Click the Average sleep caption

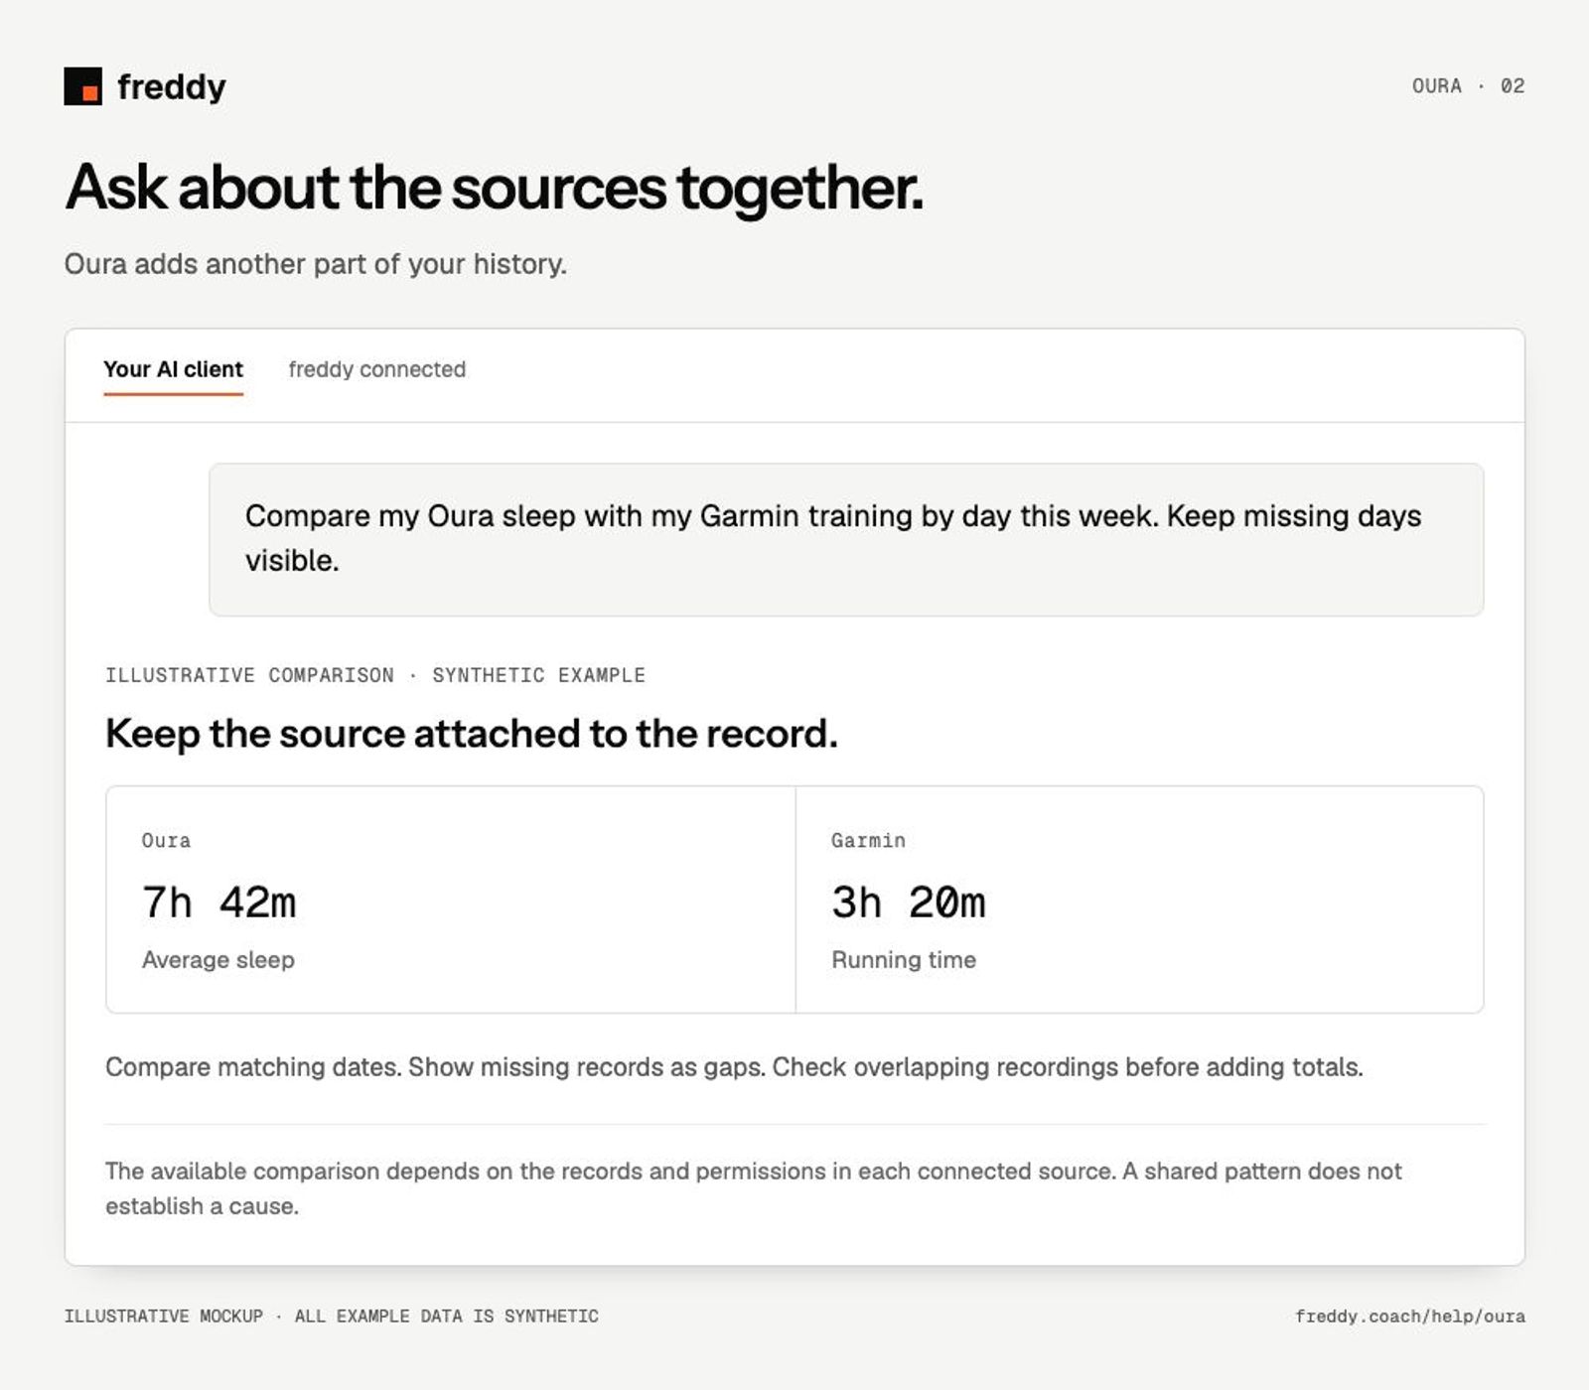[x=218, y=960]
